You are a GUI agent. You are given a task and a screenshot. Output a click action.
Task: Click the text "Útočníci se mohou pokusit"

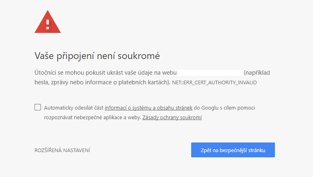66,73
